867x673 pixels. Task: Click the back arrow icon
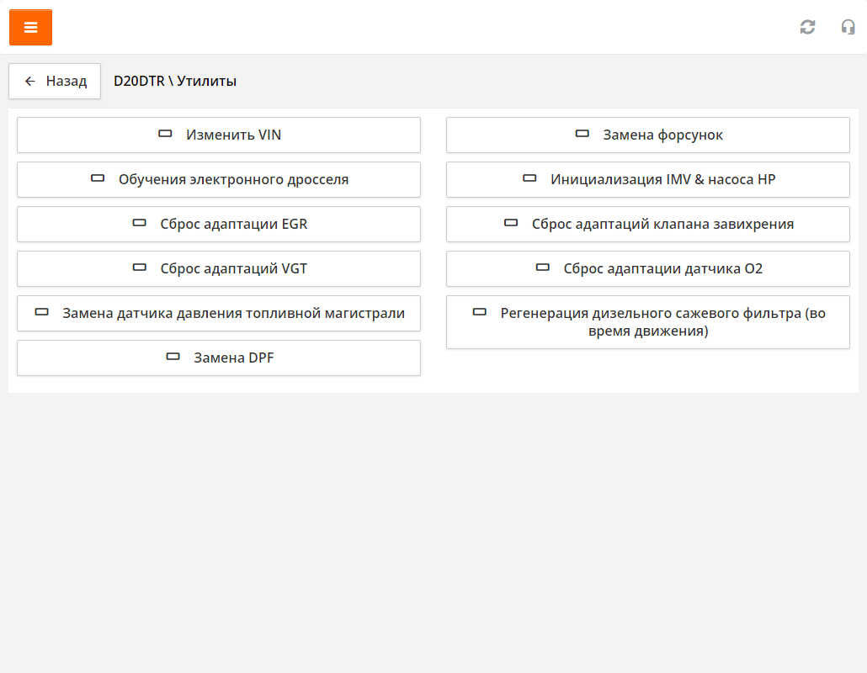coord(30,82)
